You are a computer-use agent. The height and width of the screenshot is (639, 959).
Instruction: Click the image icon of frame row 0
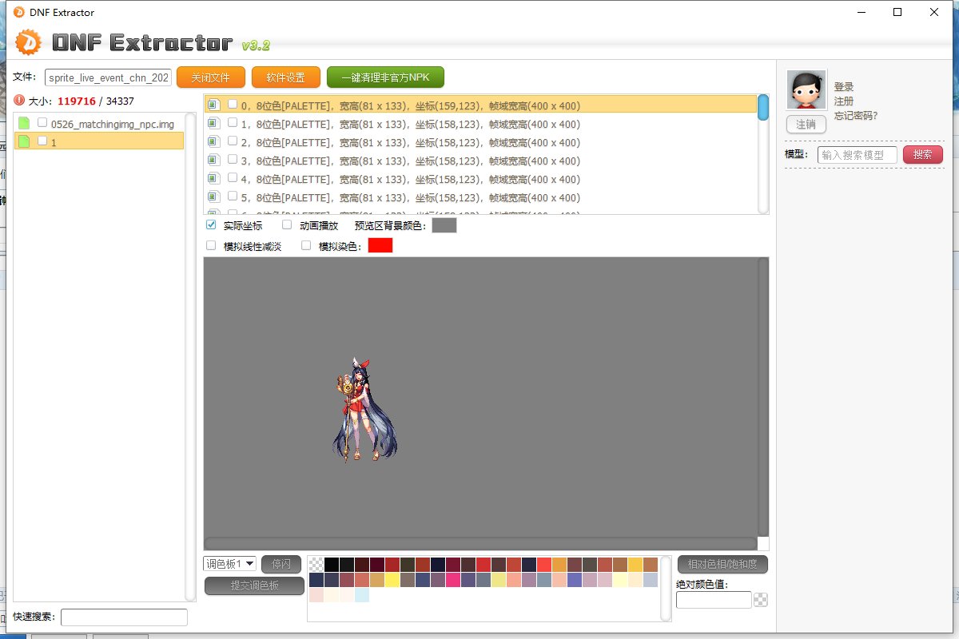tap(213, 105)
